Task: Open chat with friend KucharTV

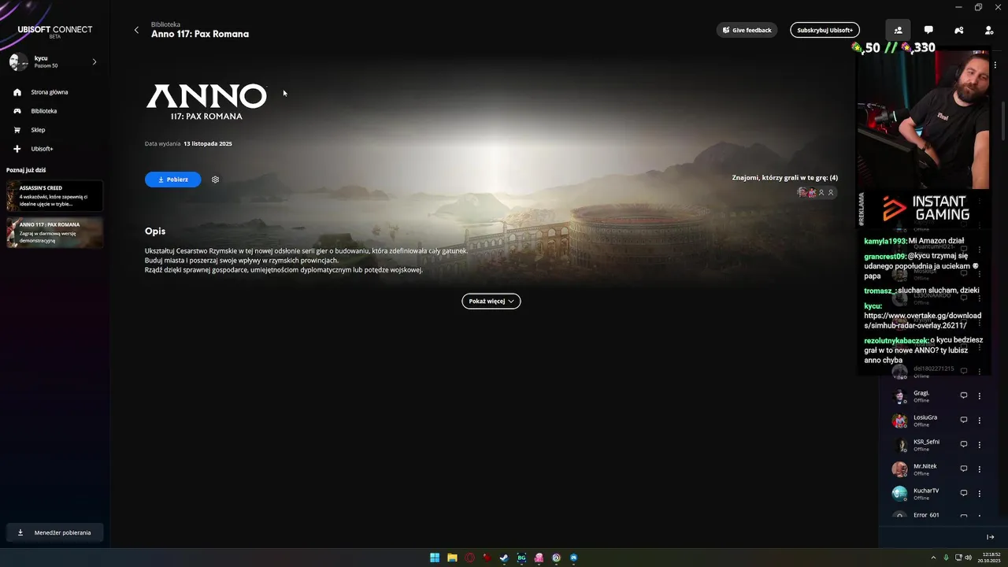Action: [963, 493]
